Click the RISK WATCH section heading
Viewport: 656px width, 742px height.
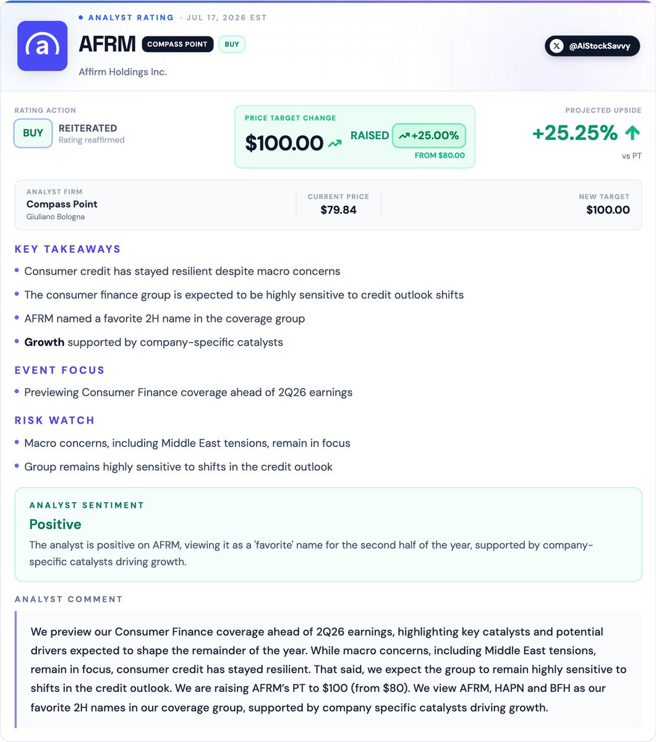[x=55, y=420]
